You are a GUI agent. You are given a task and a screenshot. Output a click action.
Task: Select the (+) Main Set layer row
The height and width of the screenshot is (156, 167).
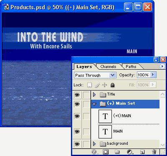pyautogui.click(x=125, y=104)
